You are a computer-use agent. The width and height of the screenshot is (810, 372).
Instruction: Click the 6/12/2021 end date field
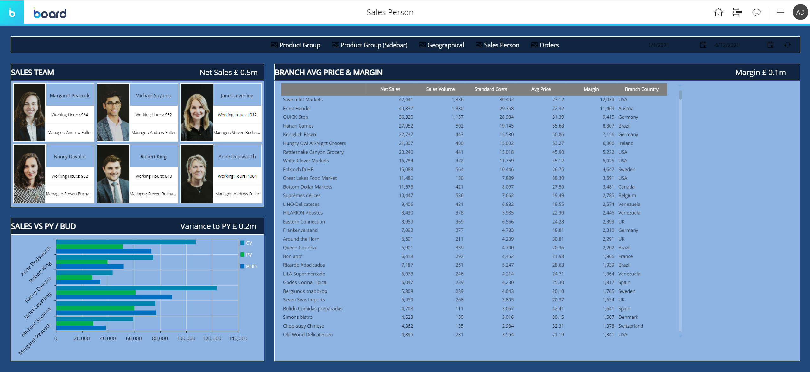coord(727,45)
